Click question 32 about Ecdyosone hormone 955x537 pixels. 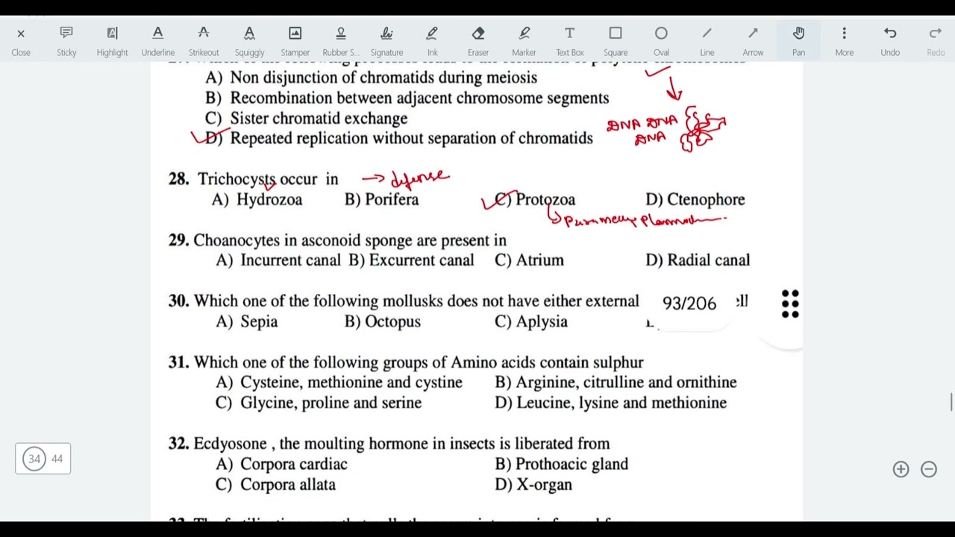coord(389,443)
